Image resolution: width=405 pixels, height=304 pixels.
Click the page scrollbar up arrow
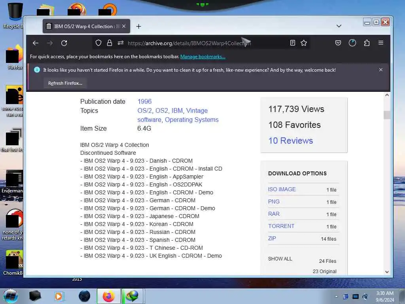[x=387, y=95]
